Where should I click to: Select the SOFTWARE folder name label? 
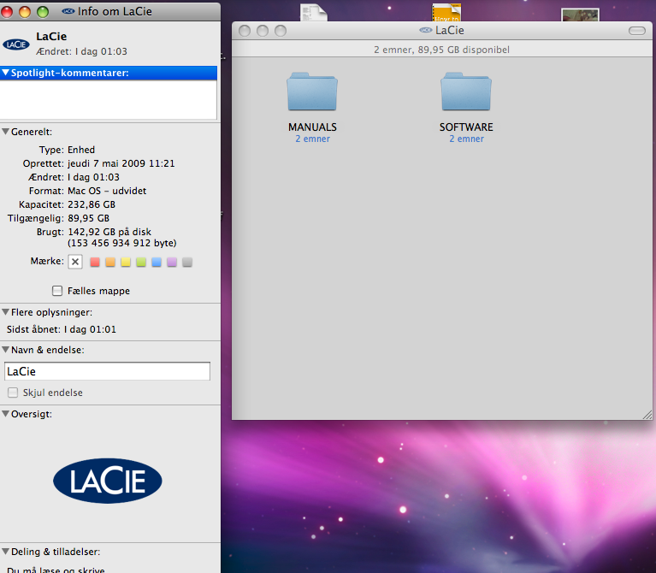click(x=466, y=127)
